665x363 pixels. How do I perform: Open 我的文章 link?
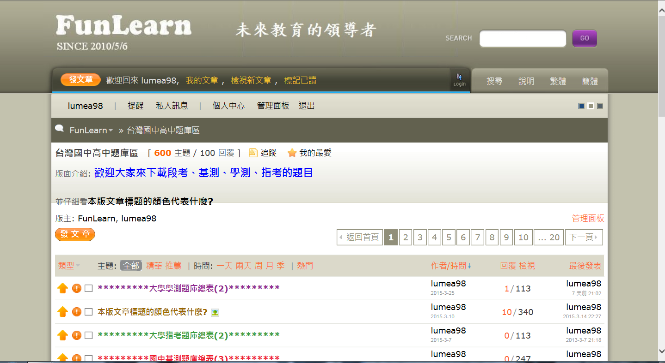[202, 80]
